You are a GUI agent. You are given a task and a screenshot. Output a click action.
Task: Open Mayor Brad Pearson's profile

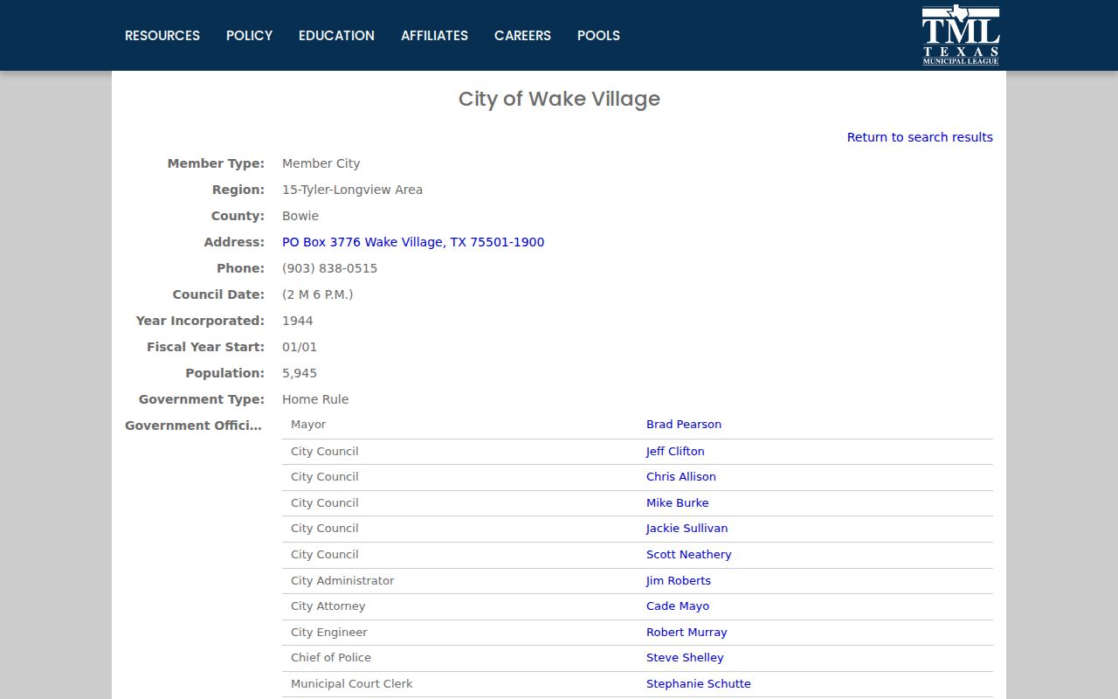(x=684, y=425)
